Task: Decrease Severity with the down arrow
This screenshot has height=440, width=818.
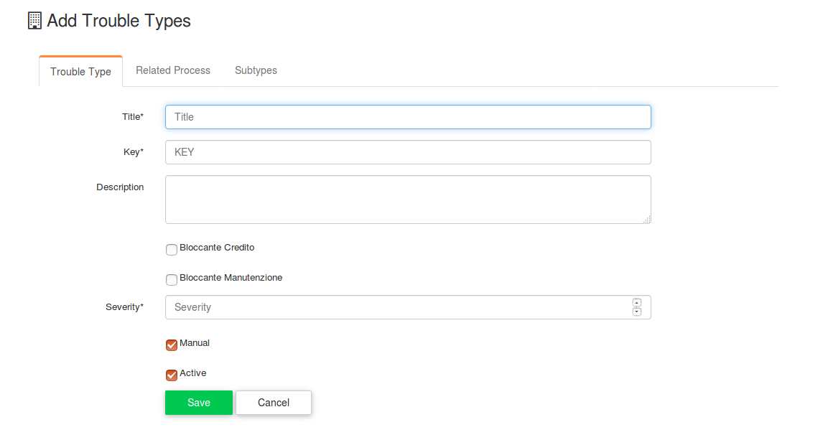Action: pyautogui.click(x=636, y=312)
